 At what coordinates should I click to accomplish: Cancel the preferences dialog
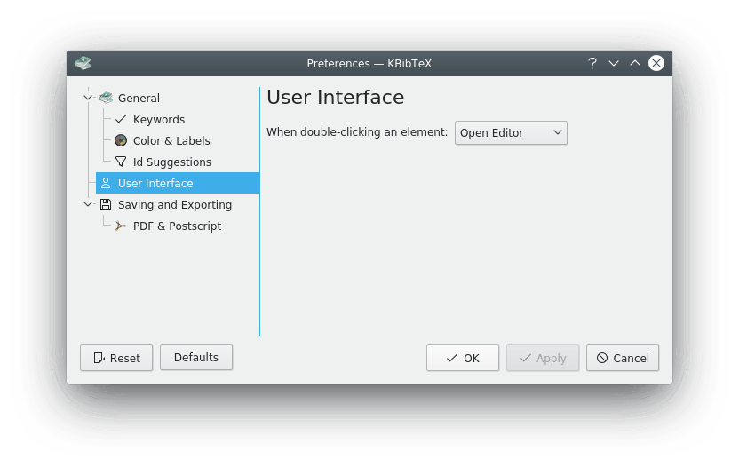coord(623,358)
